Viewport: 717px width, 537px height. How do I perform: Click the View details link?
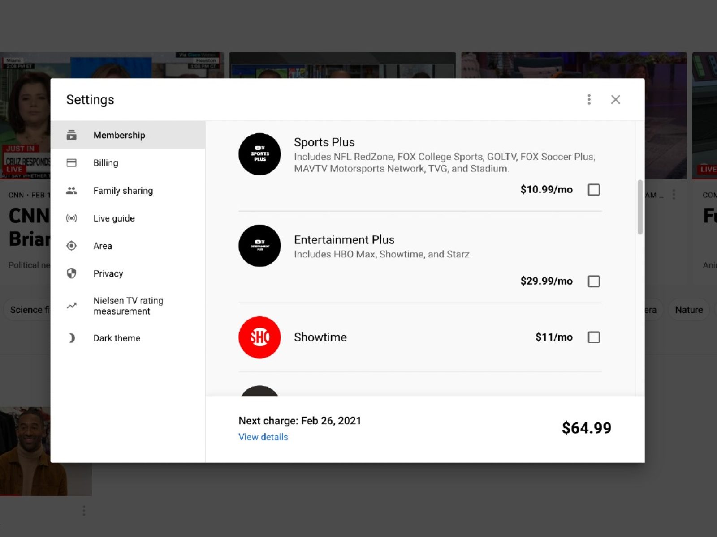(263, 437)
